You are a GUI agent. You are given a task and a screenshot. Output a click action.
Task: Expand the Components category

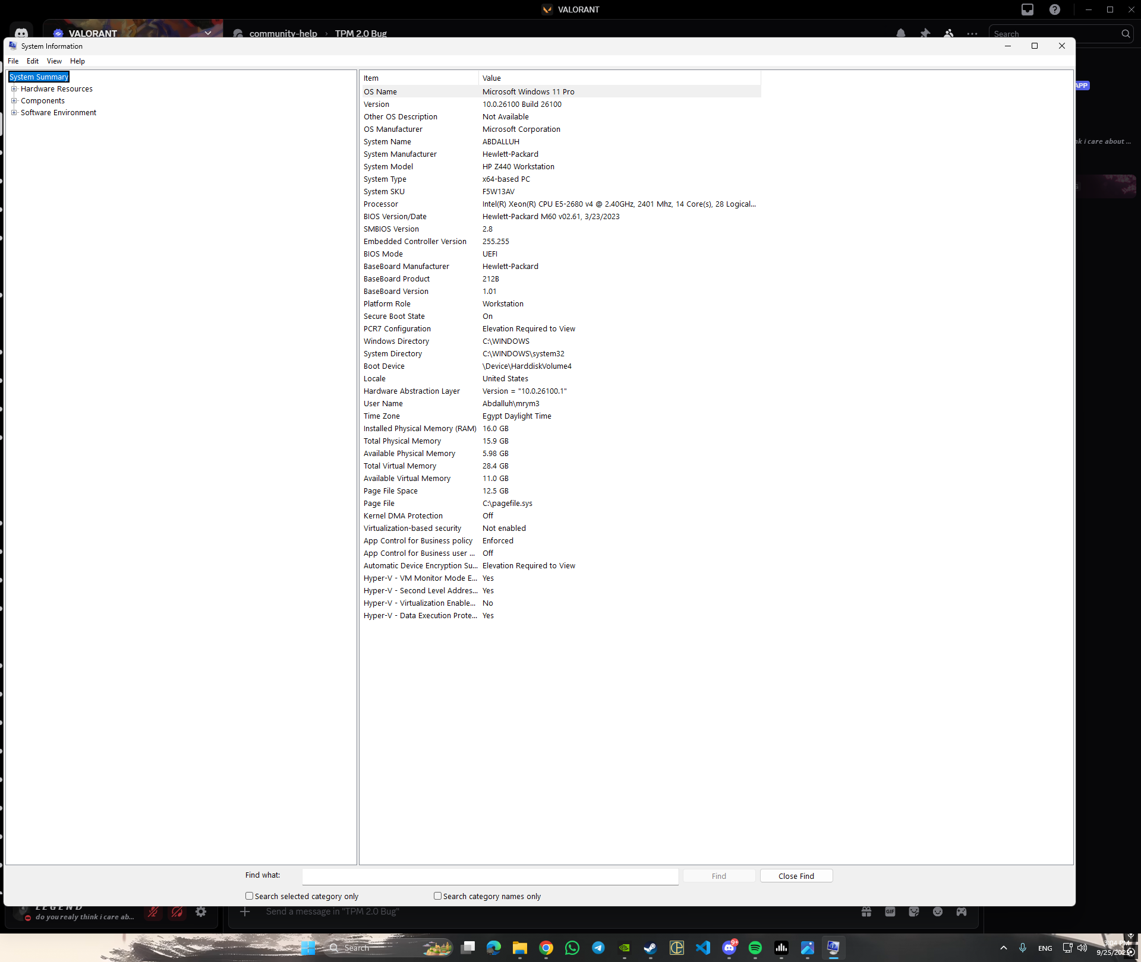tap(14, 101)
